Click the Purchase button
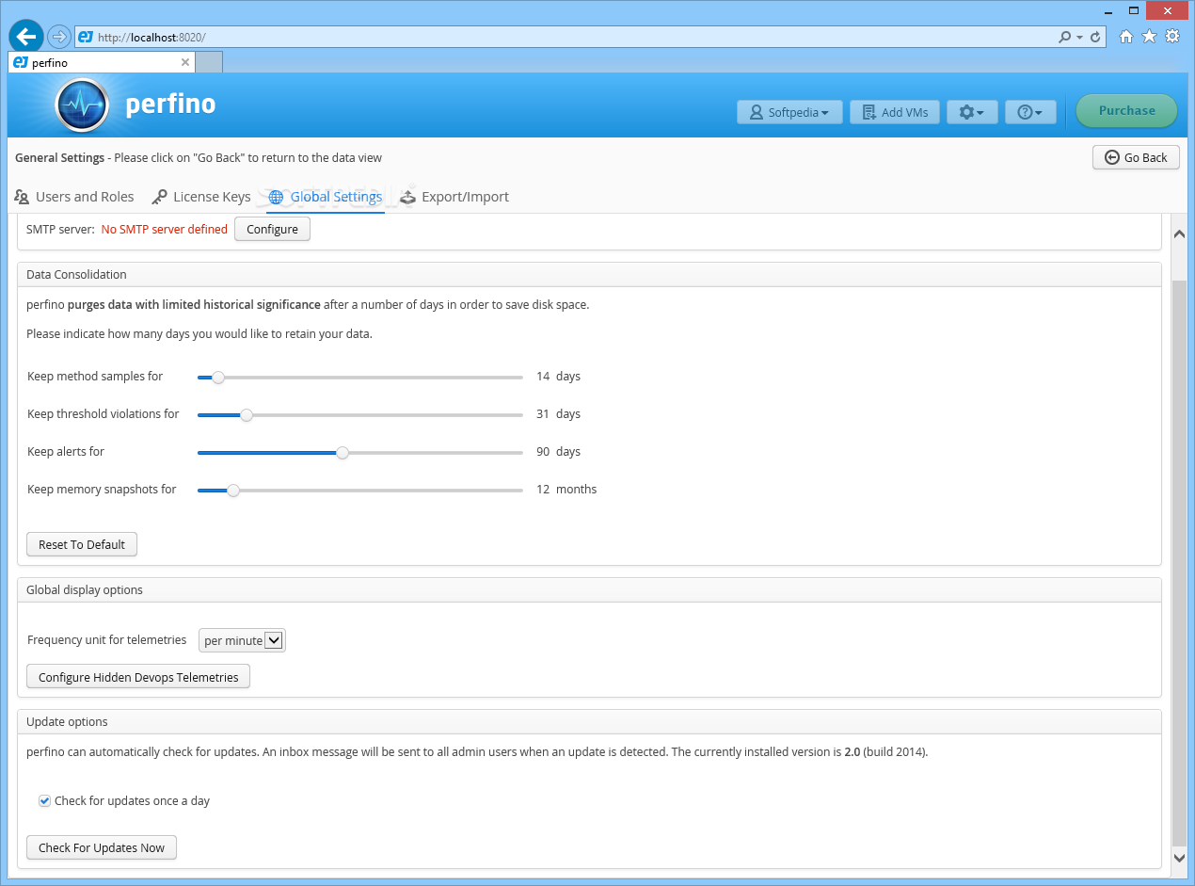The height and width of the screenshot is (886, 1195). pyautogui.click(x=1126, y=110)
